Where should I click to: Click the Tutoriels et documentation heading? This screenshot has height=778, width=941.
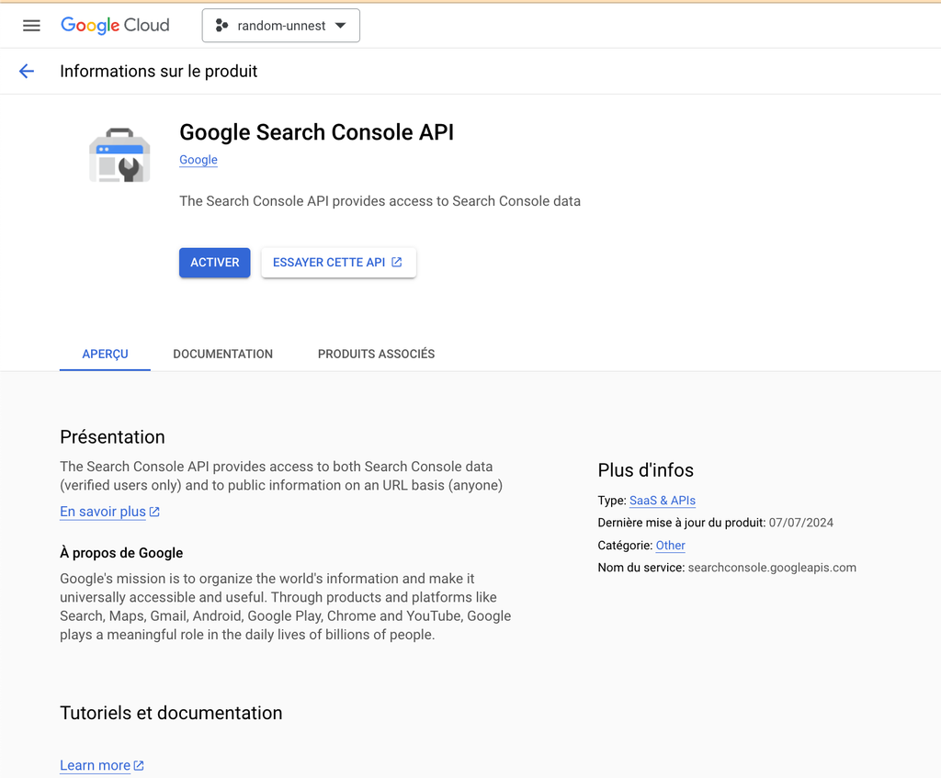pos(171,713)
